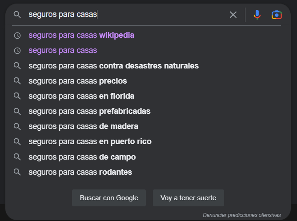Open 'Denunciar predicciones ofensivas' link

tap(242, 215)
